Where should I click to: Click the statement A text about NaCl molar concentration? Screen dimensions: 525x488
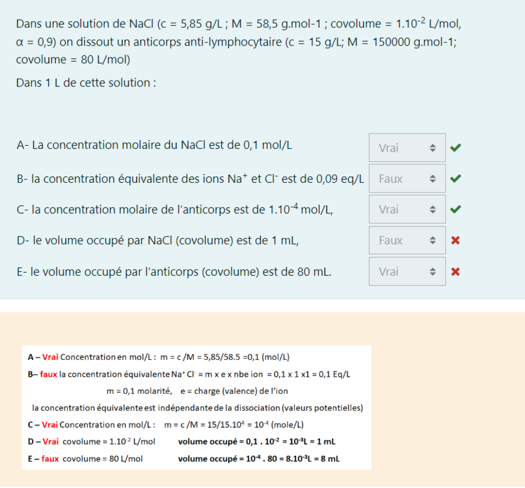(154, 145)
